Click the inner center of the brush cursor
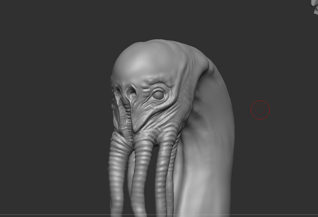 (x=260, y=109)
